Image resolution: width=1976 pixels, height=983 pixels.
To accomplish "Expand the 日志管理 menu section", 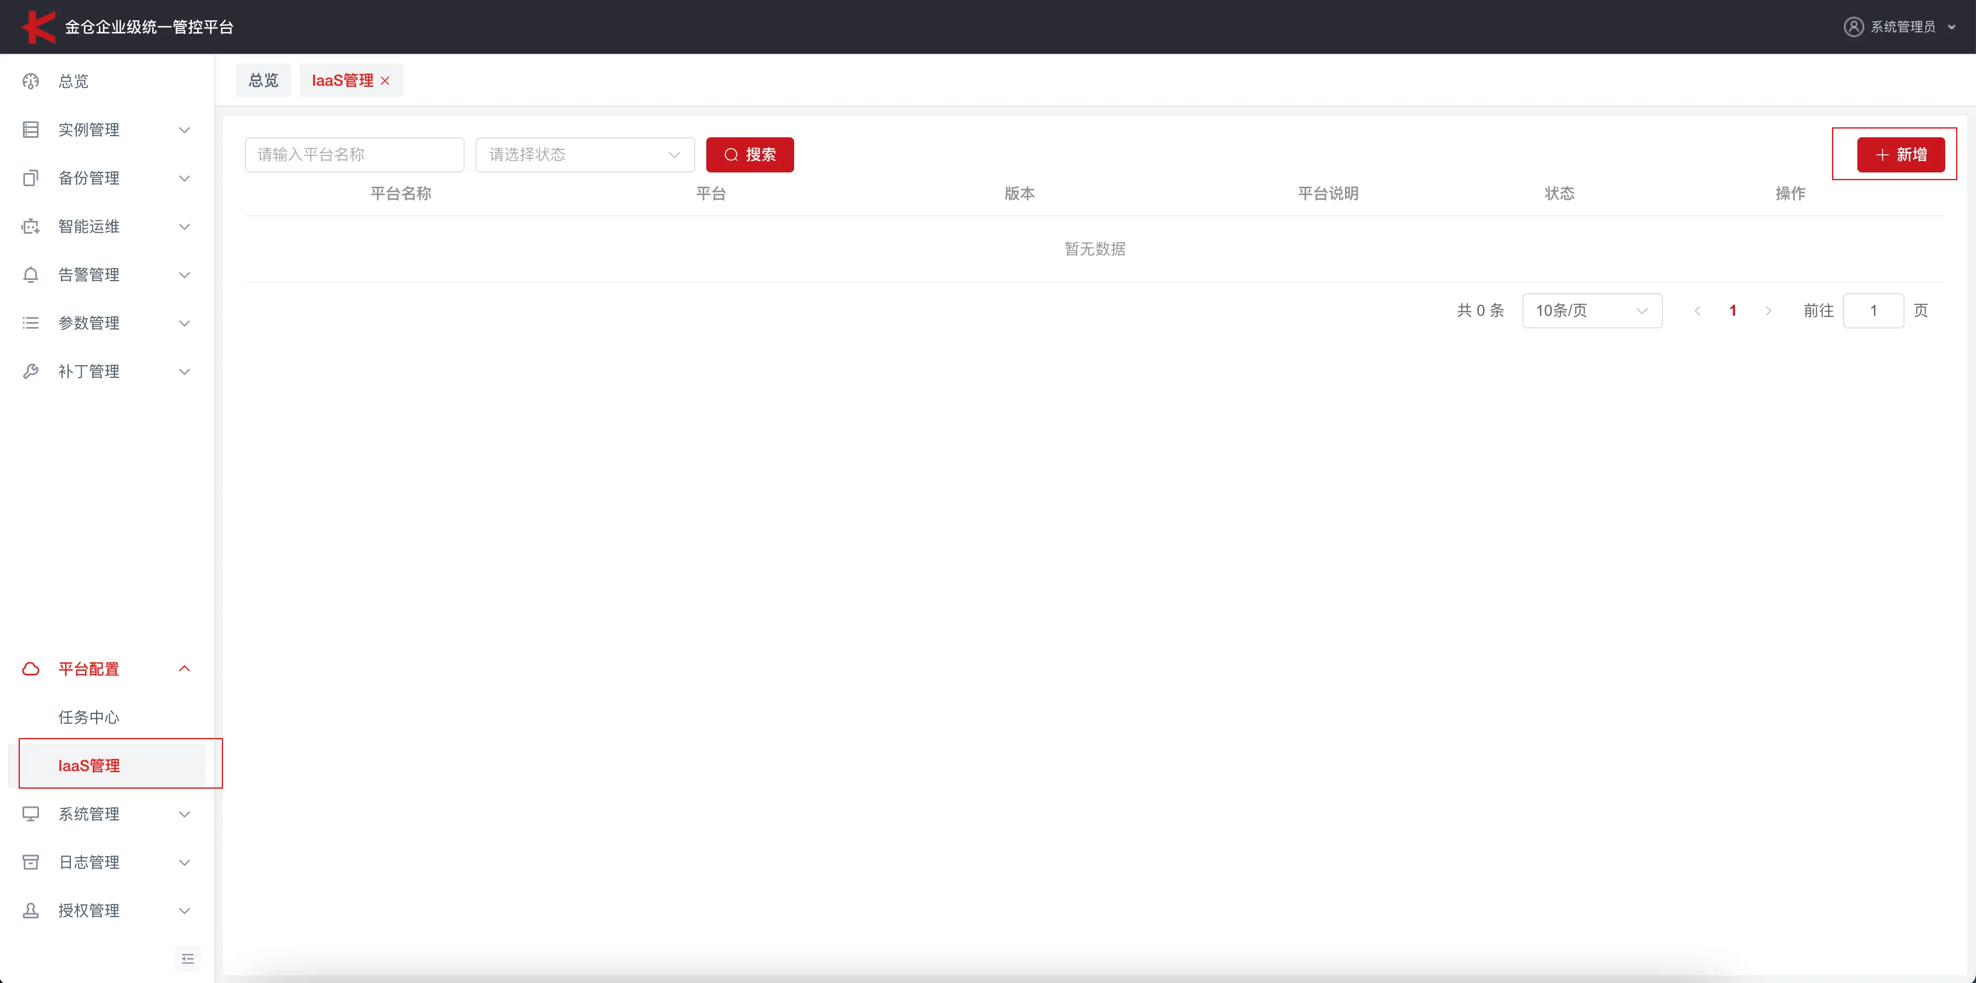I will [x=184, y=862].
